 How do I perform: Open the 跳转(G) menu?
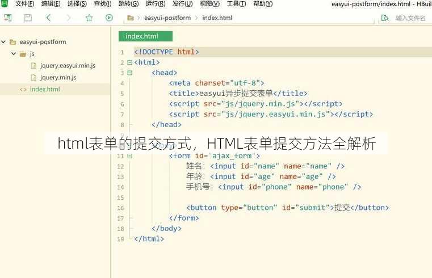click(x=129, y=4)
